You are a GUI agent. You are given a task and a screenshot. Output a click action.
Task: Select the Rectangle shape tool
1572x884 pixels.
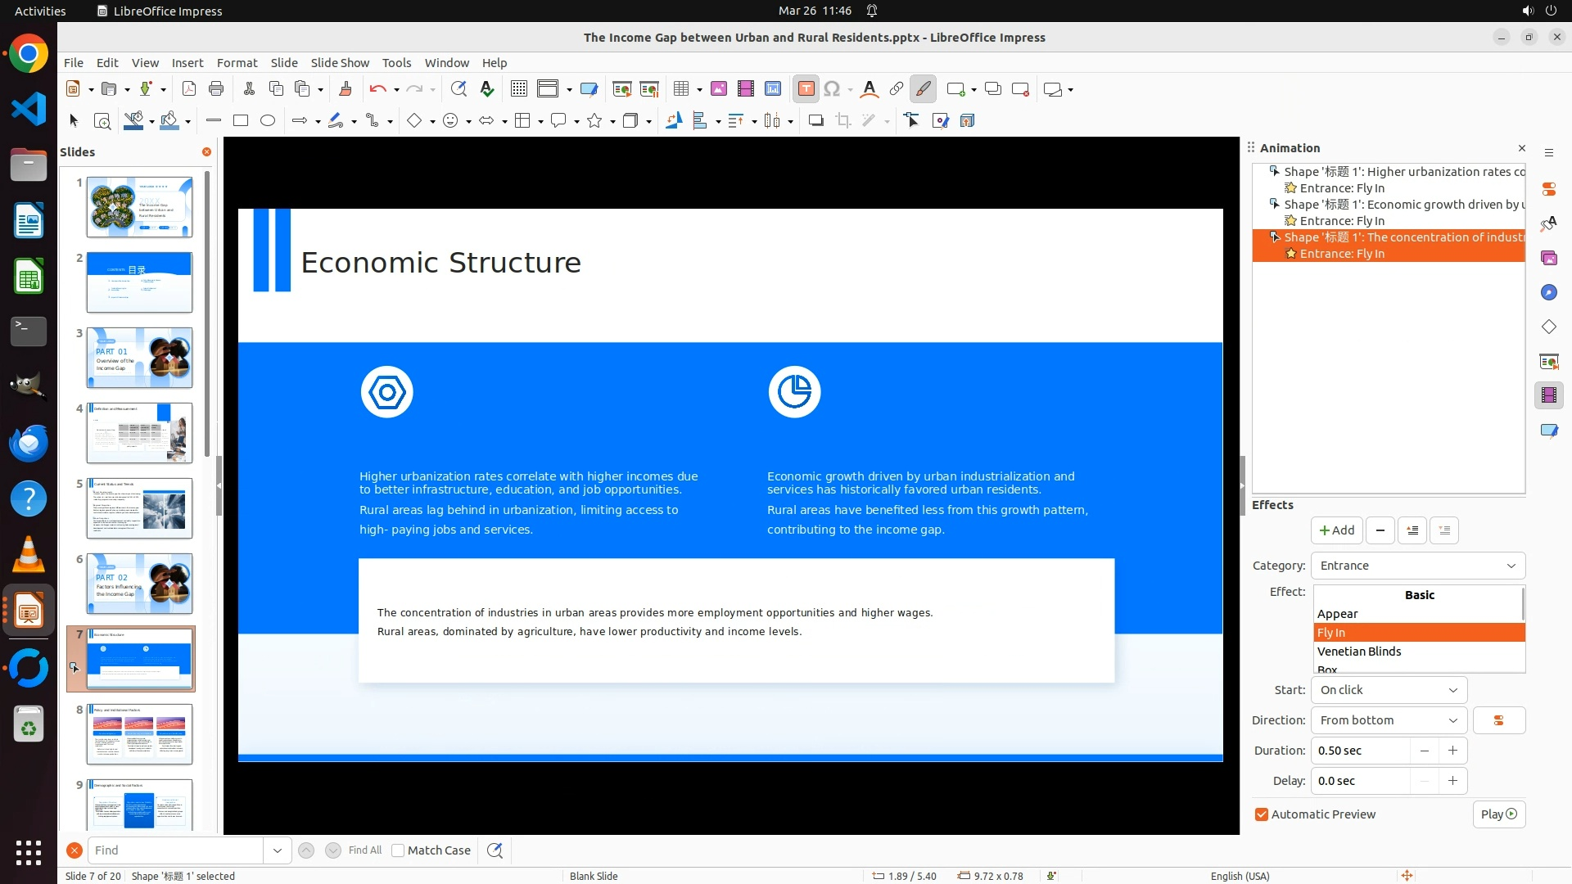[241, 121]
